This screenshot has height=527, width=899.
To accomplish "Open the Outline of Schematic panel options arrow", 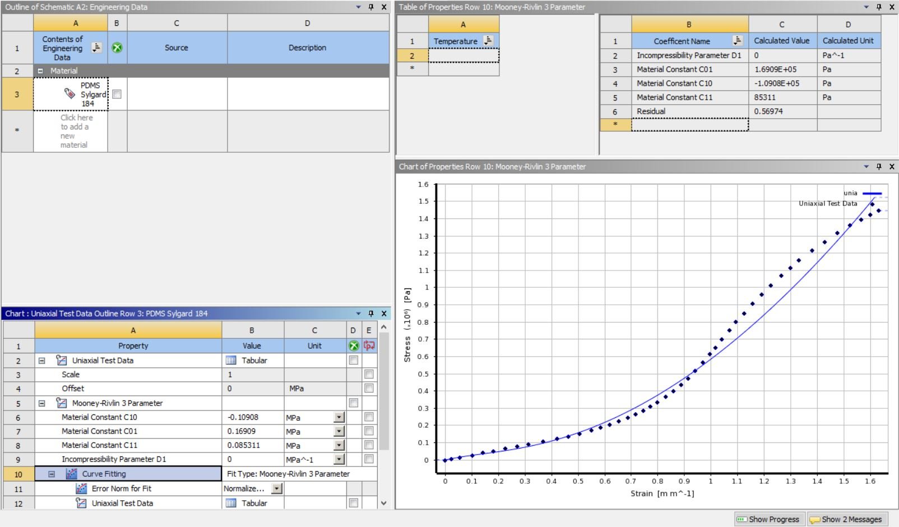I will pos(359,7).
